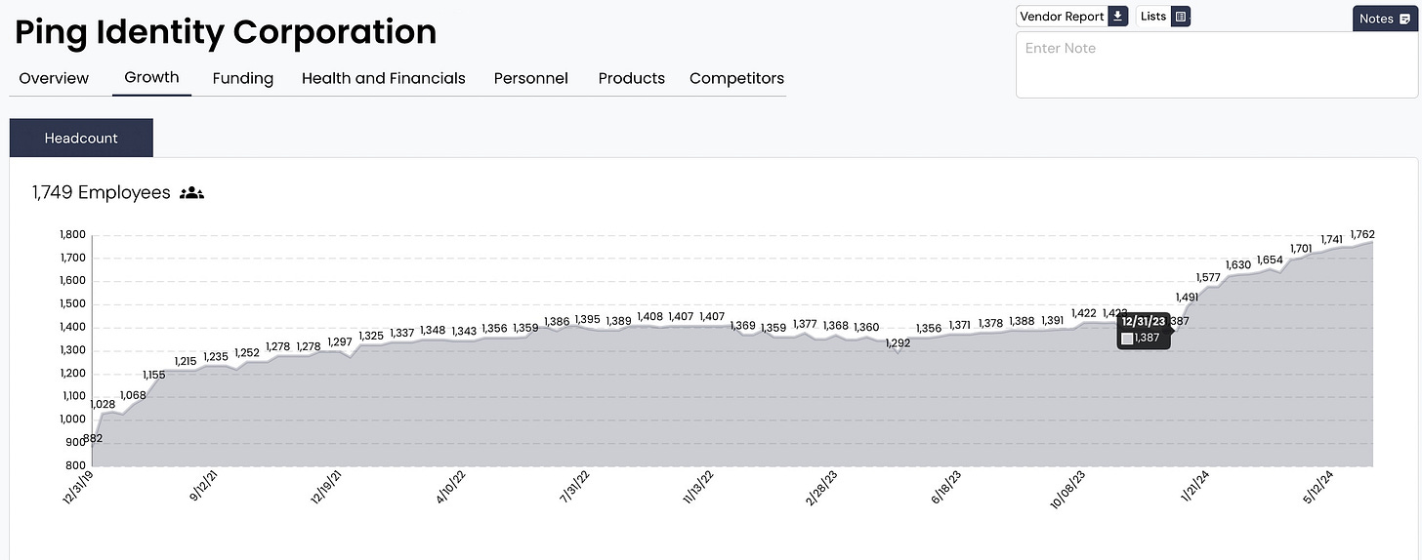Click the 1,325 data label
The image size is (1422, 560).
[x=371, y=336]
